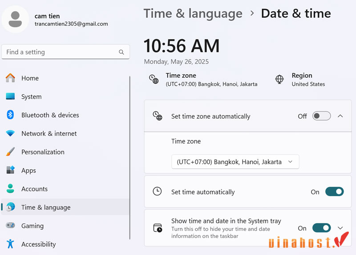The width and height of the screenshot is (356, 255).
Task: Click Time zone Bangkok, Hanoi, Jakarta header entry
Action: [203, 80]
